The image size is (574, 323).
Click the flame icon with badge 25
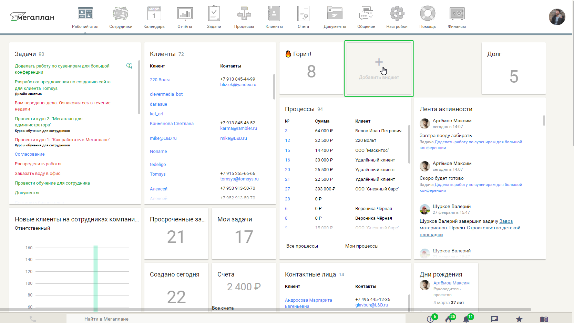click(x=448, y=319)
